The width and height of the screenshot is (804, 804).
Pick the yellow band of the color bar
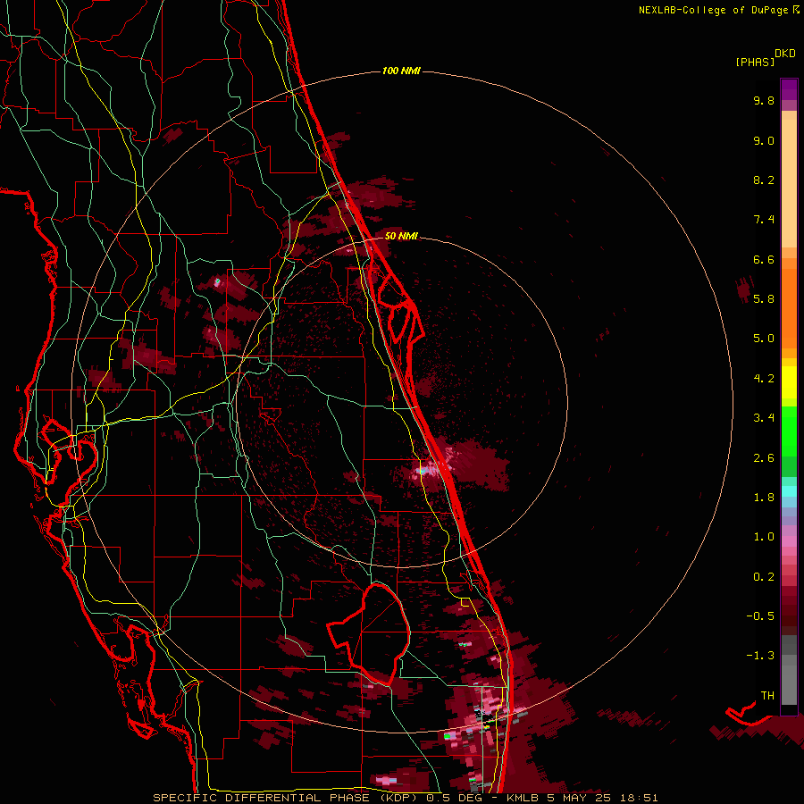[789, 382]
